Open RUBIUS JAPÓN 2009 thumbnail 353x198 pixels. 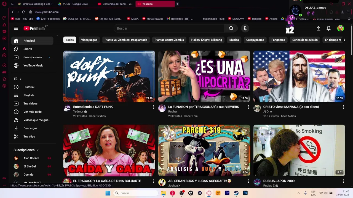pyautogui.click(x=299, y=150)
